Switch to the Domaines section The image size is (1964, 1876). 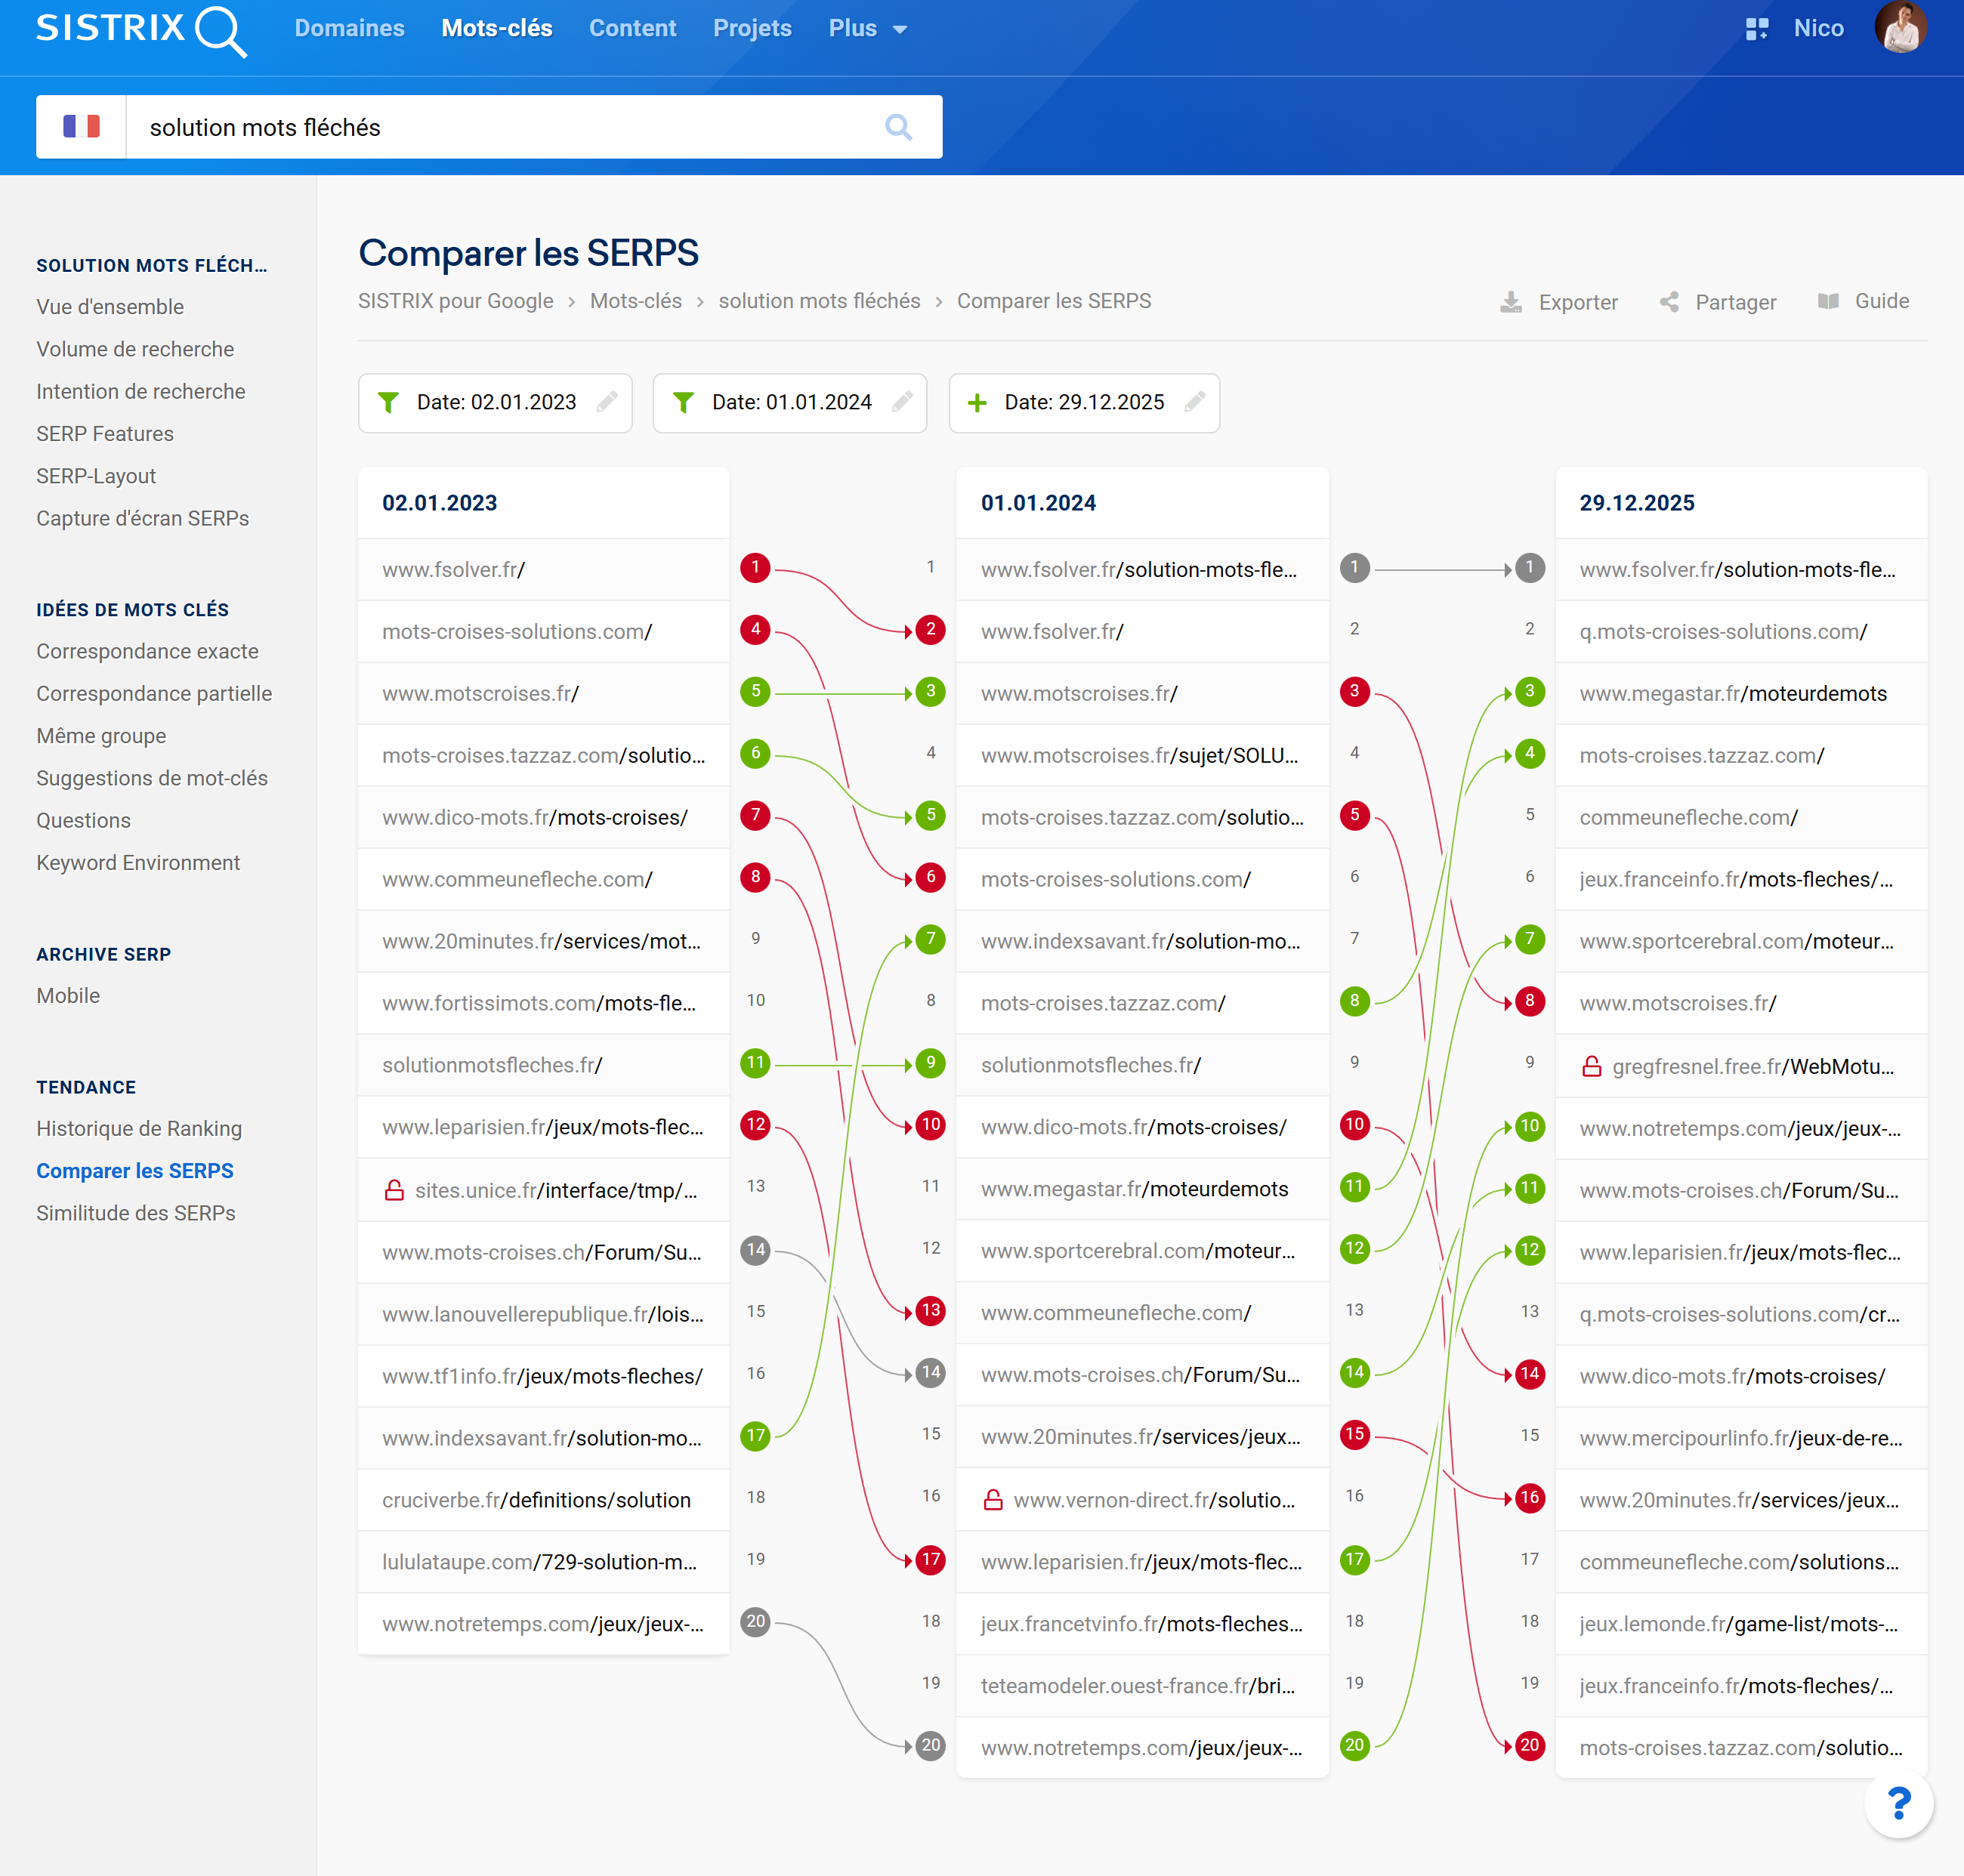349,28
